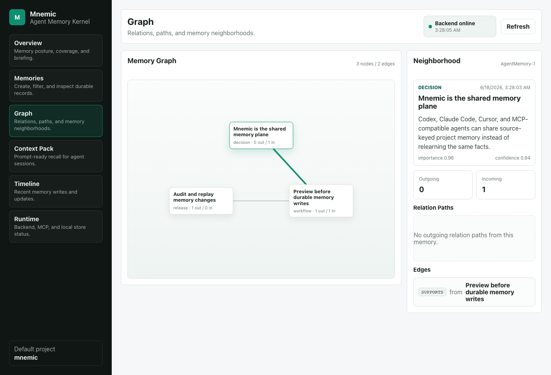Click the 6/18/2026 timestamp in Neighborhood
Screen dimensions: 551x375
coord(505,88)
